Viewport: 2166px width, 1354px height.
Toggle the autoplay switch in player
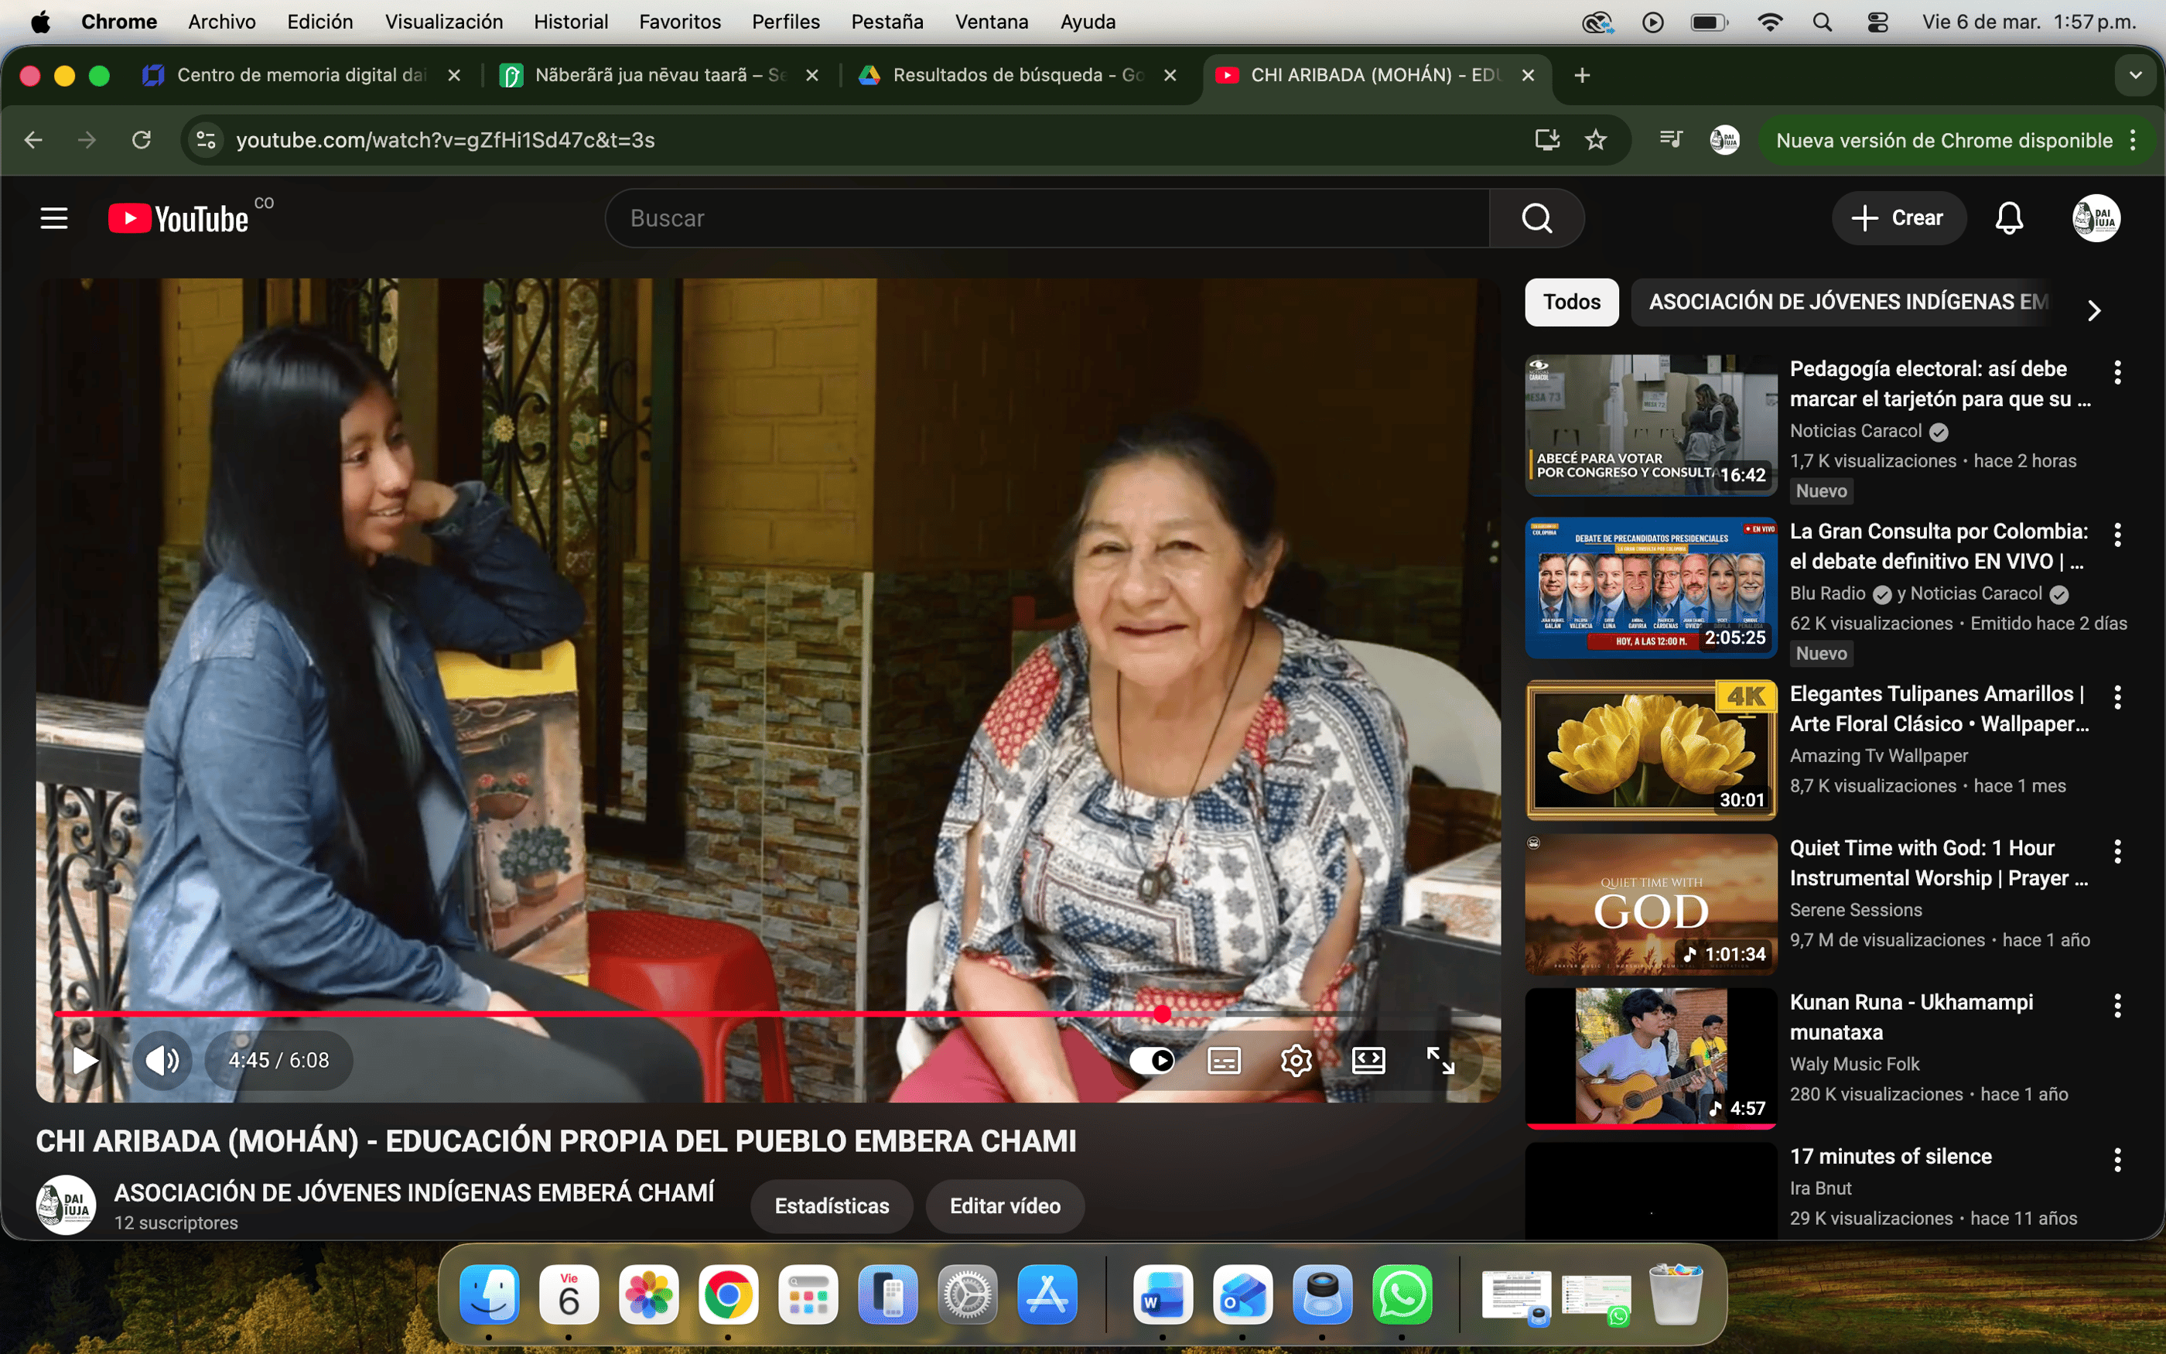pos(1152,1060)
